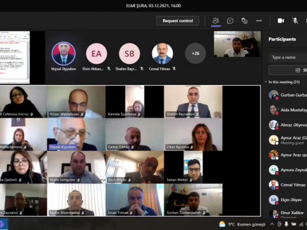
Task: Click Ülkər Aşurova's video tile
Action: (193, 135)
